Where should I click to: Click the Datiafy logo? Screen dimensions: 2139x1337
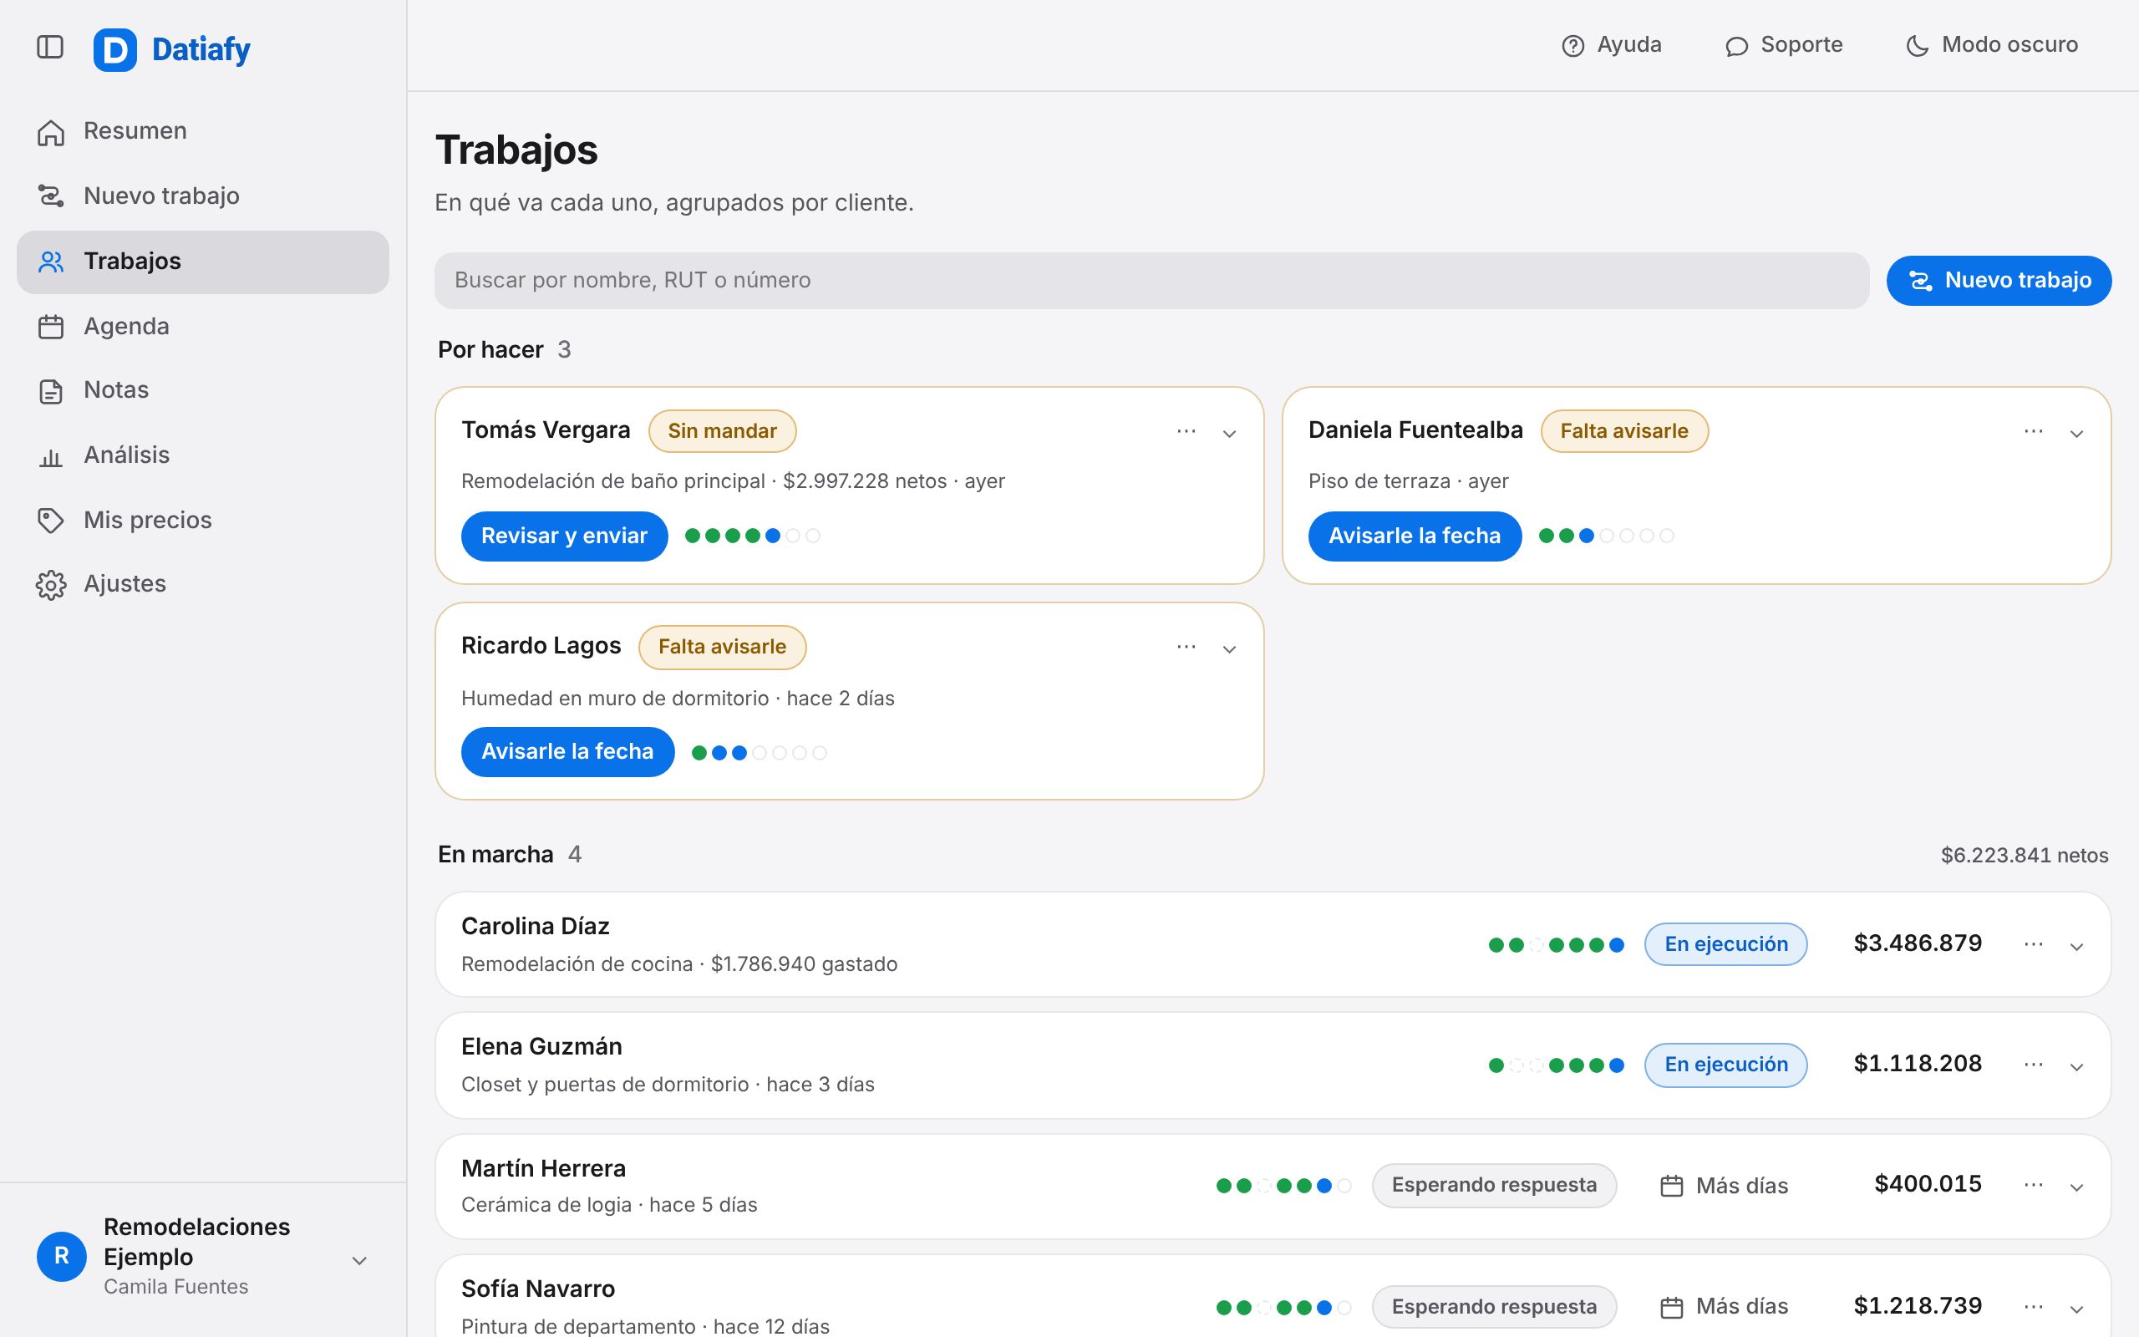pyautogui.click(x=171, y=49)
